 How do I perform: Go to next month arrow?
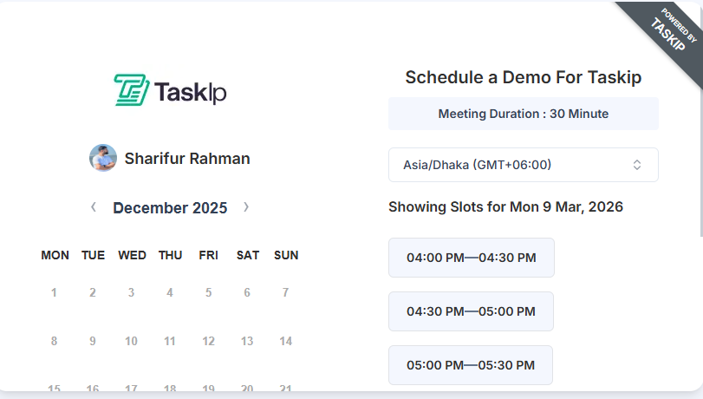click(246, 207)
